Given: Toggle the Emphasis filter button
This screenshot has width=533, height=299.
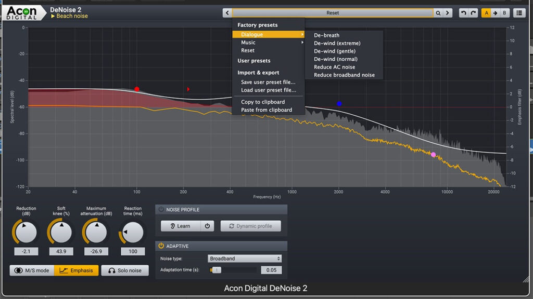Looking at the screenshot, I should [x=76, y=270].
